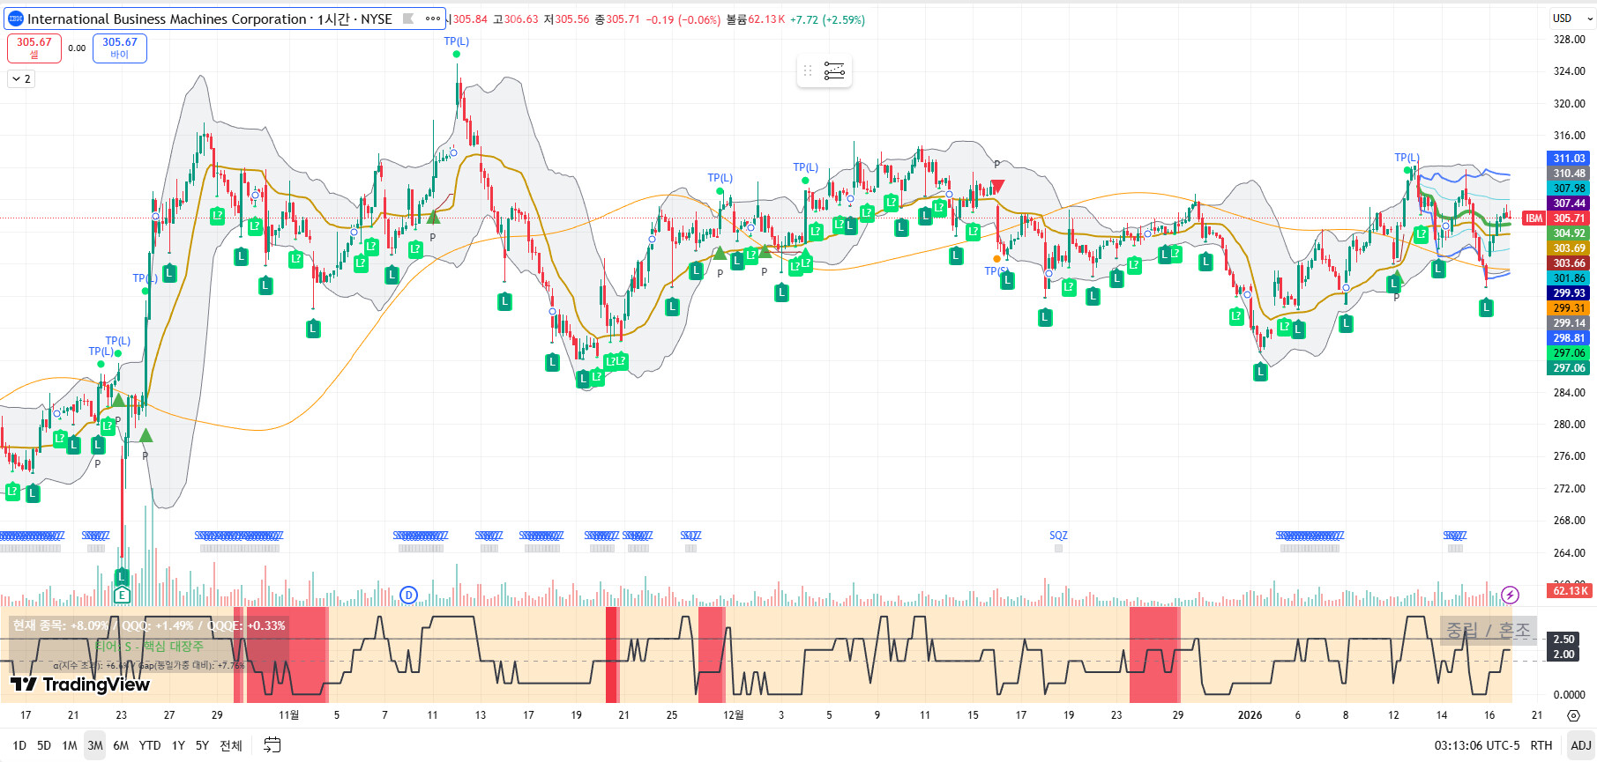The width and height of the screenshot is (1597, 762).
Task: Click the 298.81 blue price label
Action: (x=1570, y=338)
